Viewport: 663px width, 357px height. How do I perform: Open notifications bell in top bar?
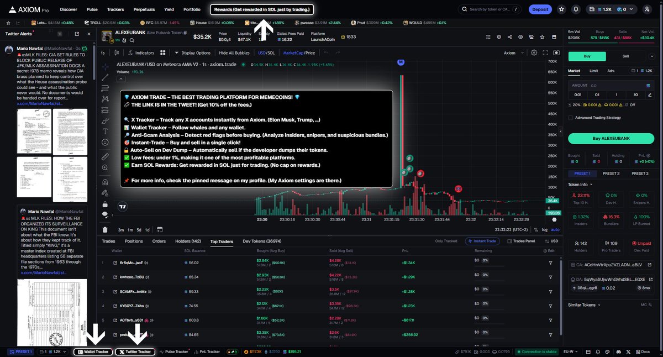coord(576,9)
